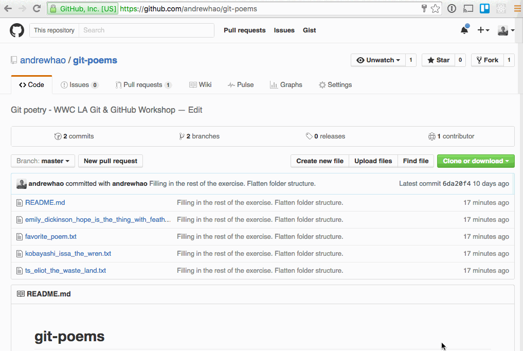Viewport: 523px width, 351px height.
Task: Click the README book icon in header
Action: [x=21, y=294]
